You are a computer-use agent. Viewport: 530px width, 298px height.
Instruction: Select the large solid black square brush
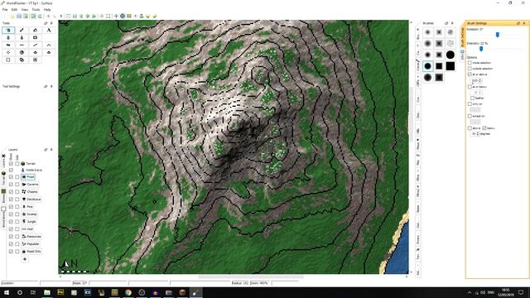pyautogui.click(x=450, y=66)
